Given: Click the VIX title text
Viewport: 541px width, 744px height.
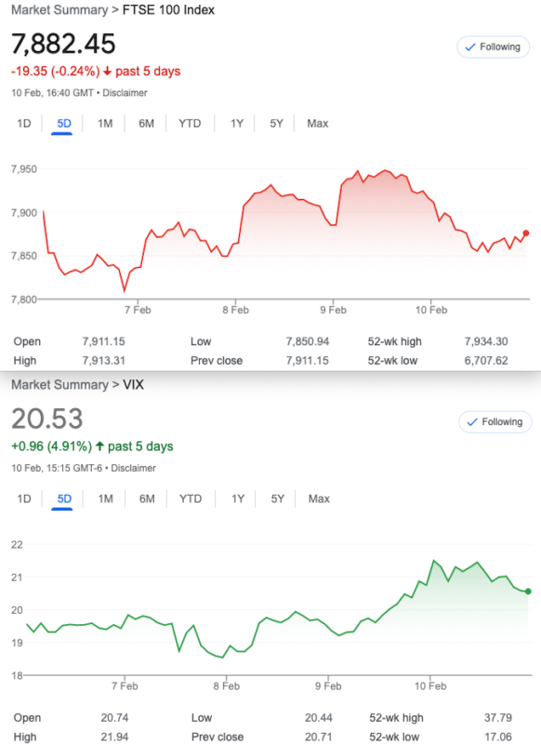Looking at the screenshot, I should point(133,385).
